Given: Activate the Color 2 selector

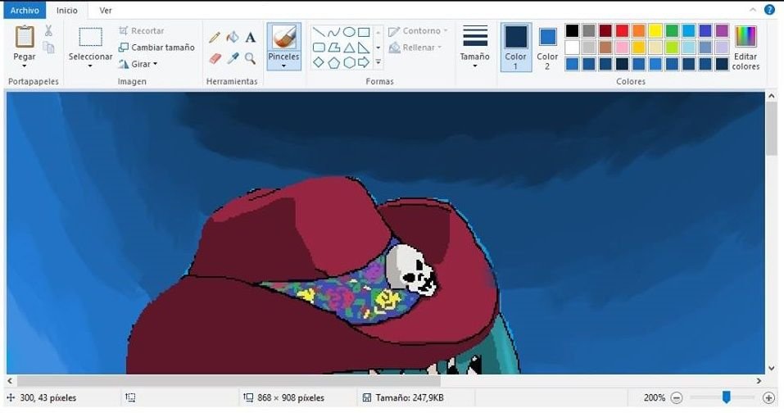Looking at the screenshot, I should (x=547, y=48).
